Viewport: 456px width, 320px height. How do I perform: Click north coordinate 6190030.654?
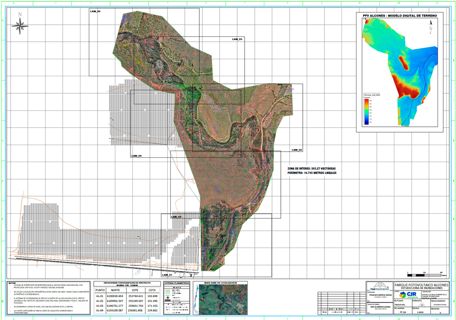point(115,296)
